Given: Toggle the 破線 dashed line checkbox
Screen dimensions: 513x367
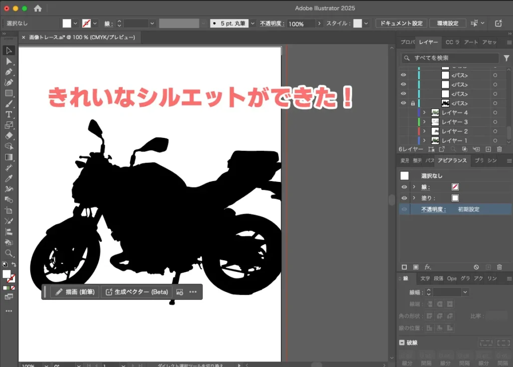Looking at the screenshot, I should (402, 343).
